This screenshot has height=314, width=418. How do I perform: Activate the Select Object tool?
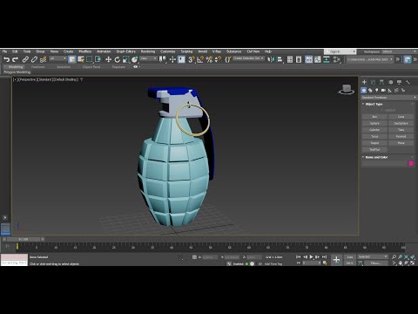[x=72, y=59]
